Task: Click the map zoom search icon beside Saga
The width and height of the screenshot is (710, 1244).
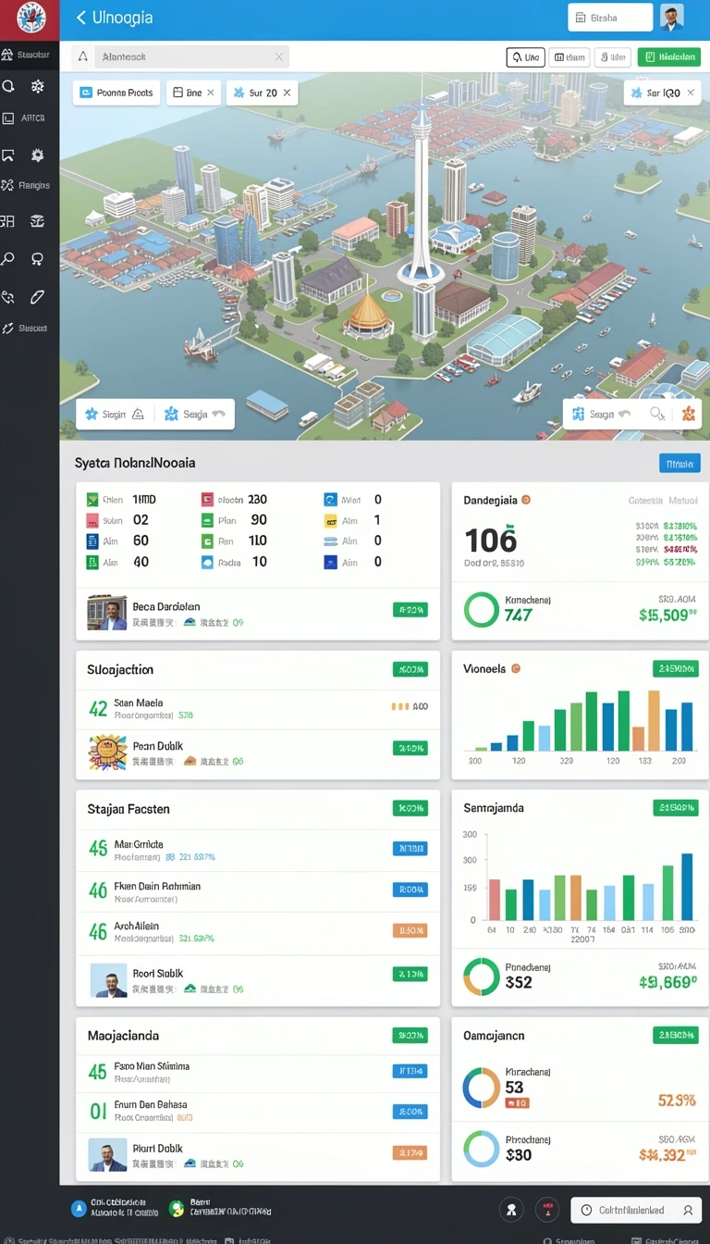Action: [657, 414]
